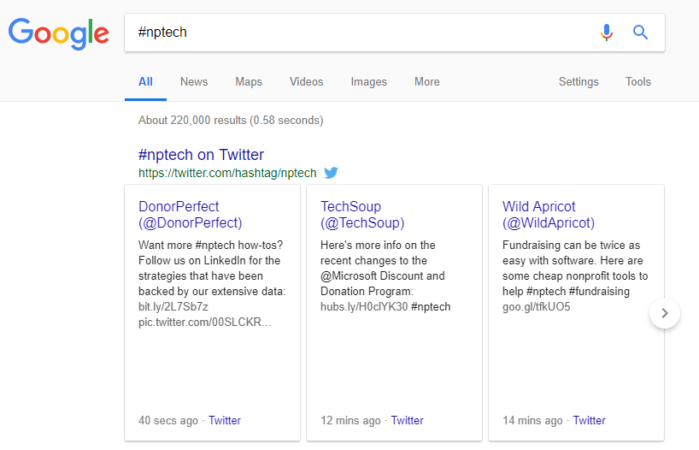699x450 pixels.
Task: Open DonorPerfect (@DonorPerfect) tweet link
Action: tap(191, 215)
